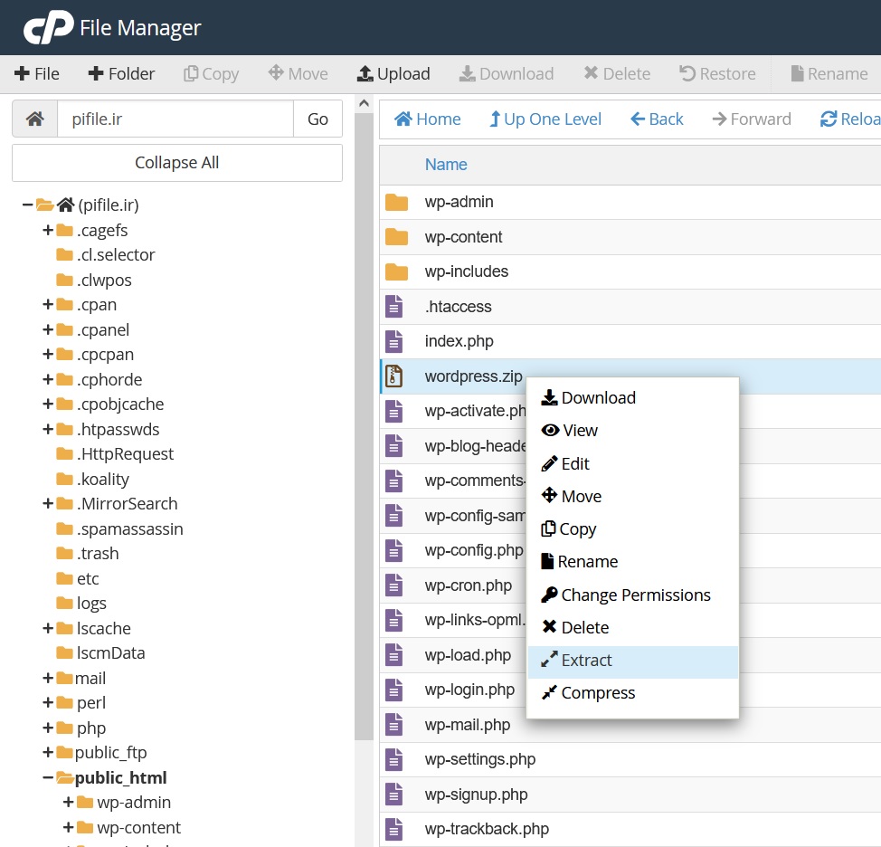
Task: Navigate to Home in file pane
Action: pyautogui.click(x=427, y=119)
